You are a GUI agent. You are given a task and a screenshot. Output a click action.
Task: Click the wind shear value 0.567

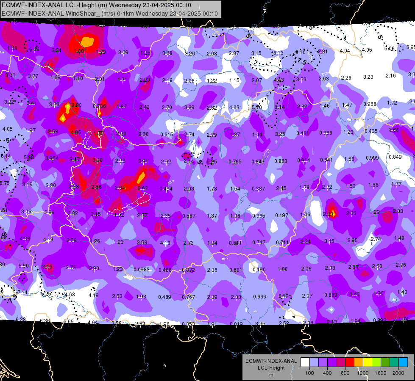(x=189, y=216)
